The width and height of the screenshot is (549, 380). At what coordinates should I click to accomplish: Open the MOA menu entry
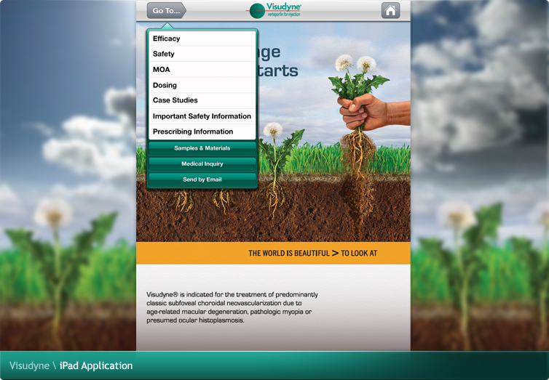(x=202, y=70)
